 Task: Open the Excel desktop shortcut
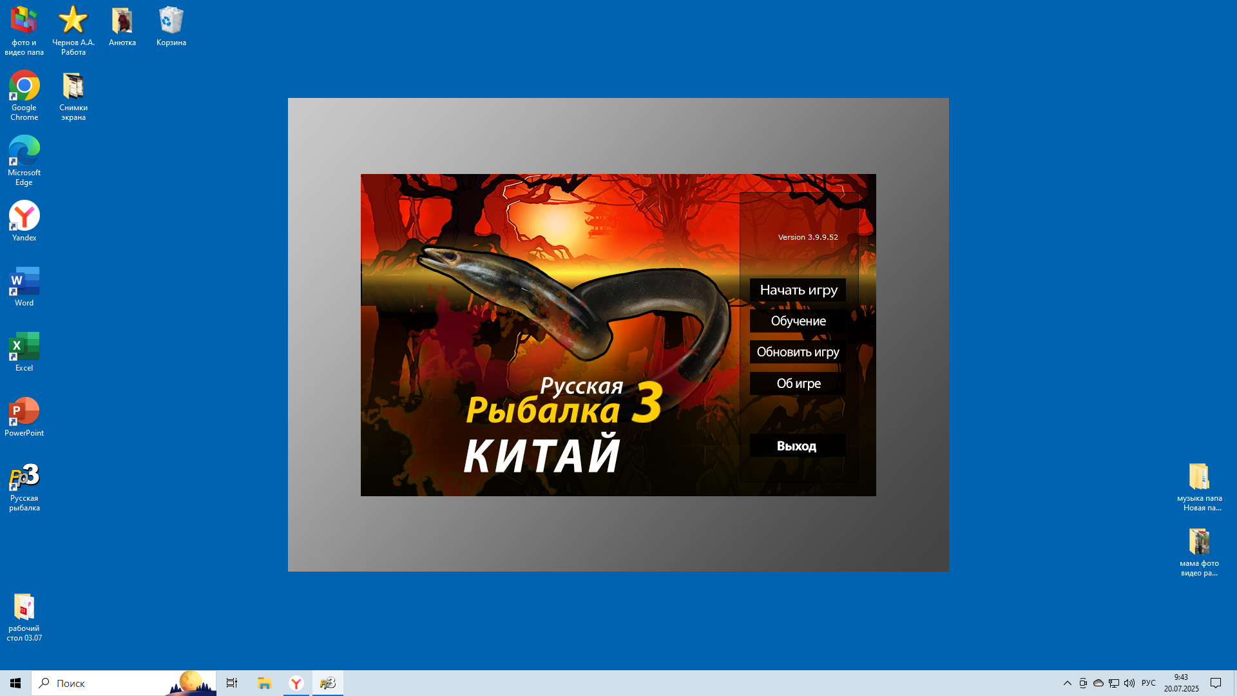point(24,351)
